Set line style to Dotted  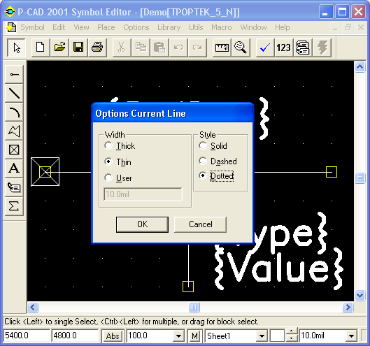pos(216,176)
